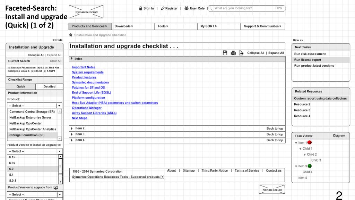355x200 pixels.
Task: Click Run risk assessment task
Action: coord(310,54)
